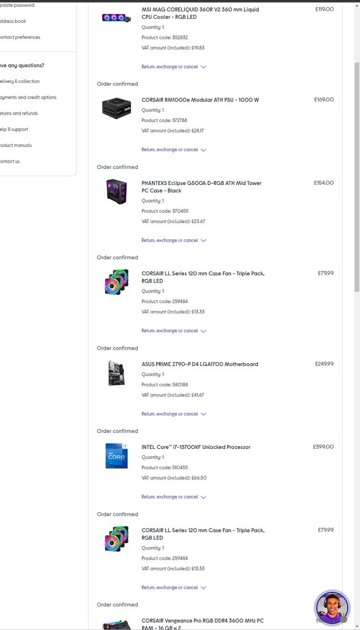Select the £169.00 PSU price
360x630 pixels.
tap(324, 99)
